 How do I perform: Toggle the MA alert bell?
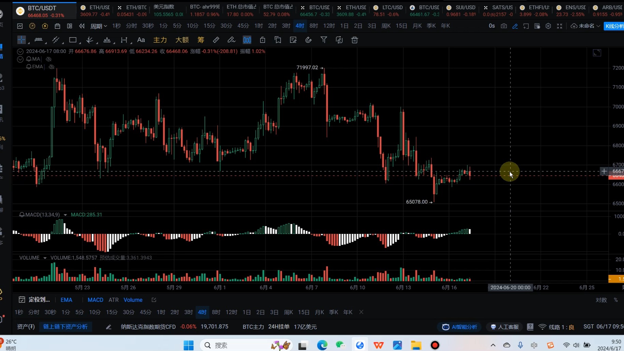[29, 59]
